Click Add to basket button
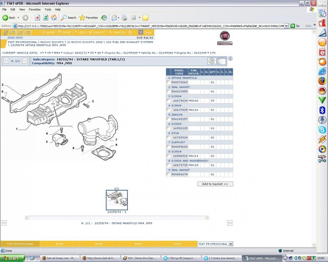The width and height of the screenshot is (328, 262). [215, 184]
